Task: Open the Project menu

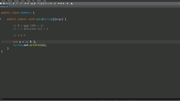Action: (29, 1)
